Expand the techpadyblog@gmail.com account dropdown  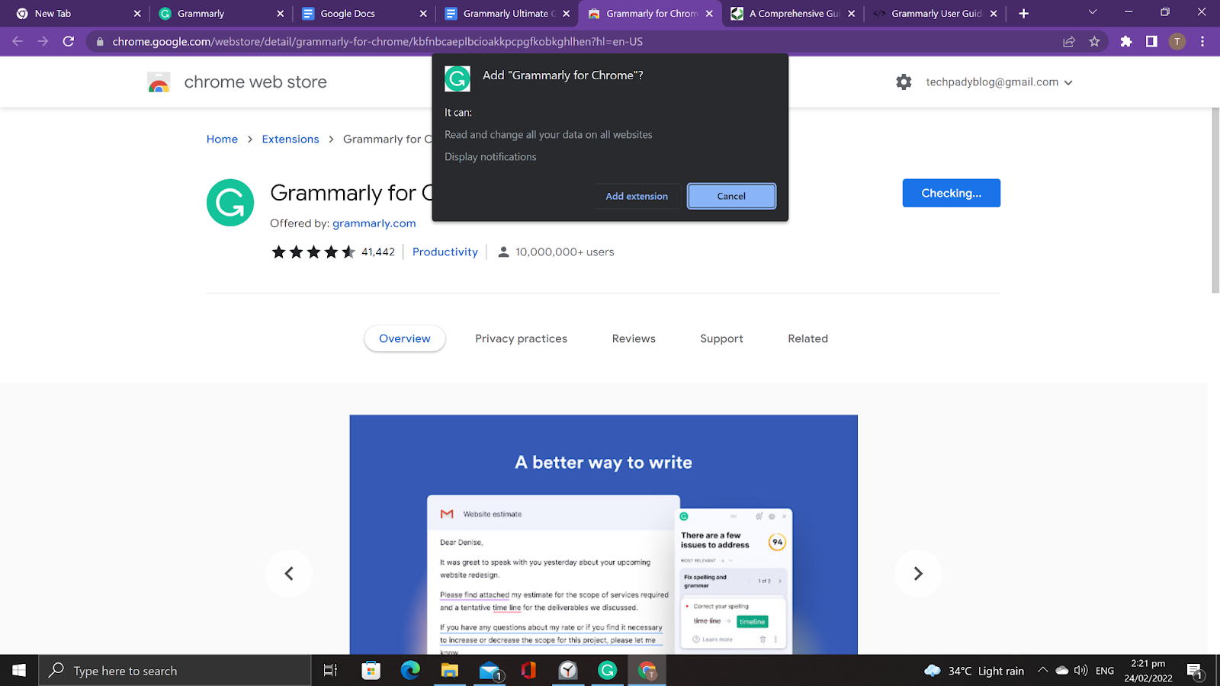coord(999,82)
